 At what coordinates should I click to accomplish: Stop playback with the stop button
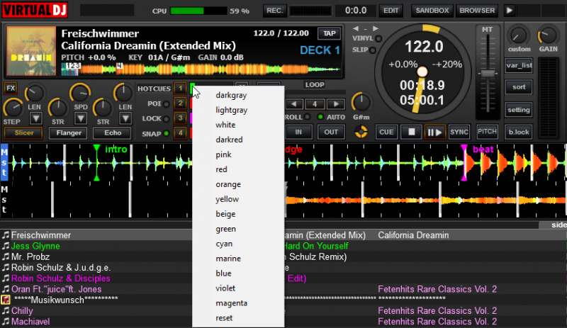(x=411, y=132)
